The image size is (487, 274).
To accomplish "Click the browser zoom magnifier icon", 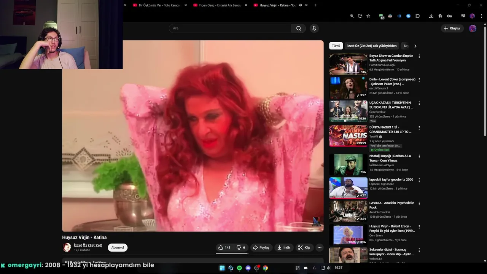I will point(352,16).
